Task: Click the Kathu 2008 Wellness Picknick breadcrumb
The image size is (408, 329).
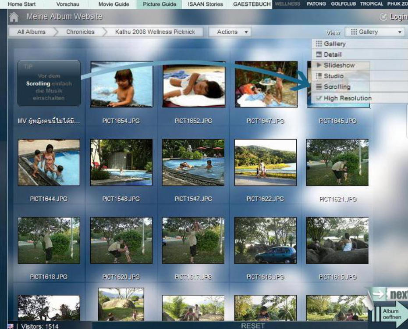Action: click(155, 32)
